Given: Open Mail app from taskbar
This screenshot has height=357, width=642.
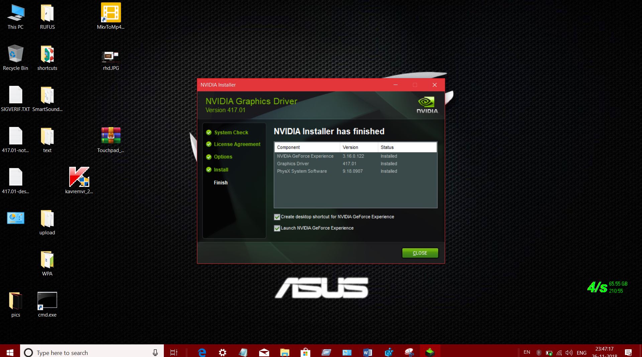Looking at the screenshot, I should coord(264,352).
